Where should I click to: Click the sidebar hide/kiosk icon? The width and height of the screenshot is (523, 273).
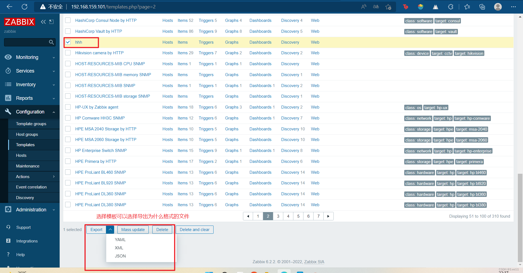pos(51,22)
